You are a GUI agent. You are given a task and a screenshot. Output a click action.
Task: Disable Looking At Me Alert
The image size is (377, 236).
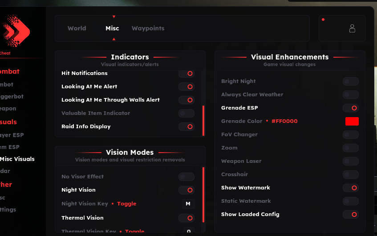click(186, 87)
